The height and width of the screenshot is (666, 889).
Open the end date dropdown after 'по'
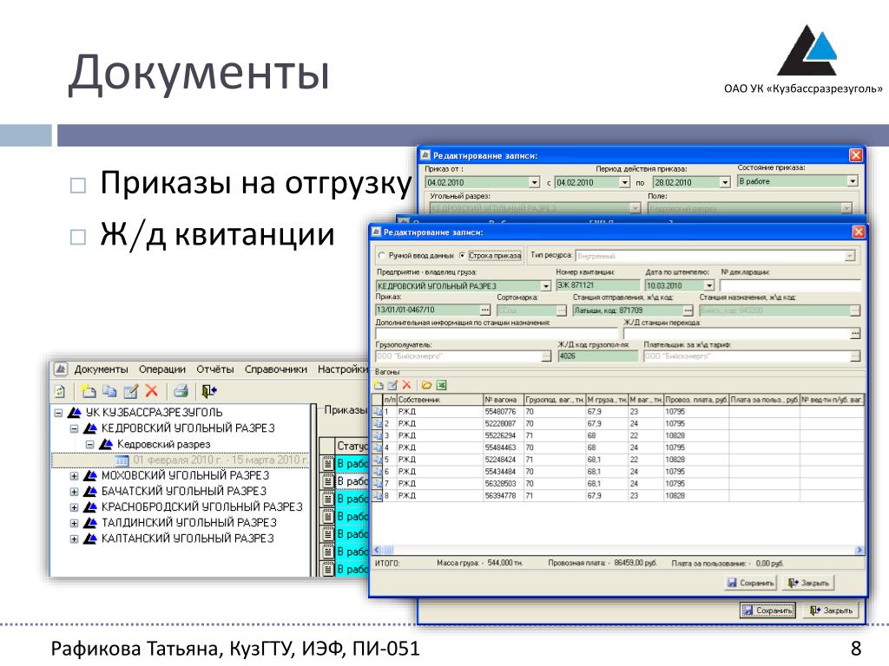tap(725, 182)
